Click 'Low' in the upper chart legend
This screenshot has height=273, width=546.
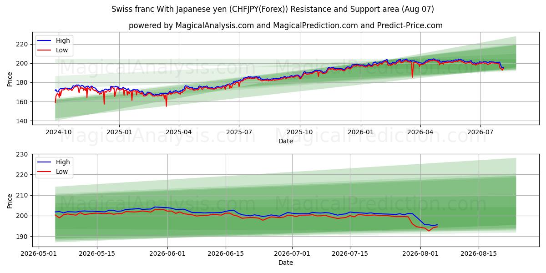62,50
